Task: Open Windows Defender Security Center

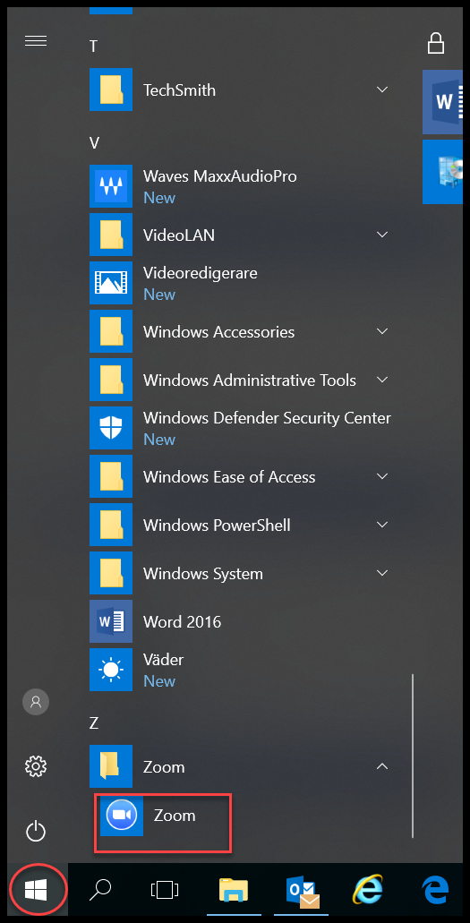Action: 240,428
